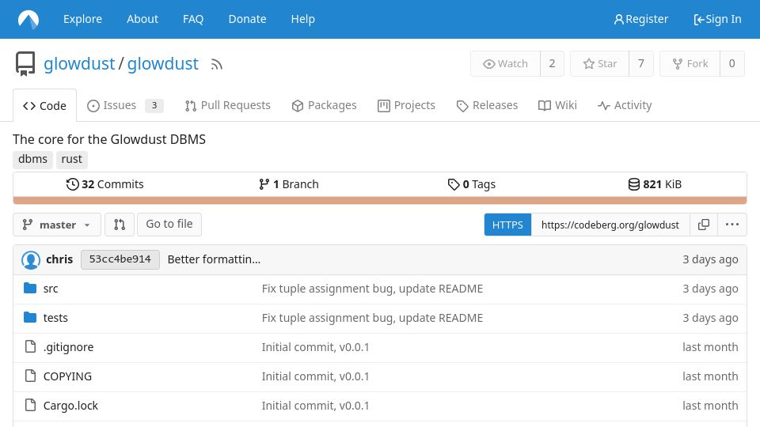Open the COPYING file
Image resolution: width=760 pixels, height=427 pixels.
coord(67,376)
